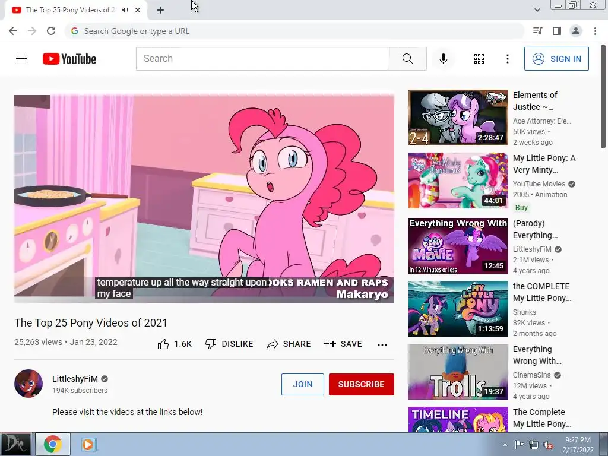The width and height of the screenshot is (608, 456).
Task: Click the '194K subscribers' text
Action: point(80,391)
